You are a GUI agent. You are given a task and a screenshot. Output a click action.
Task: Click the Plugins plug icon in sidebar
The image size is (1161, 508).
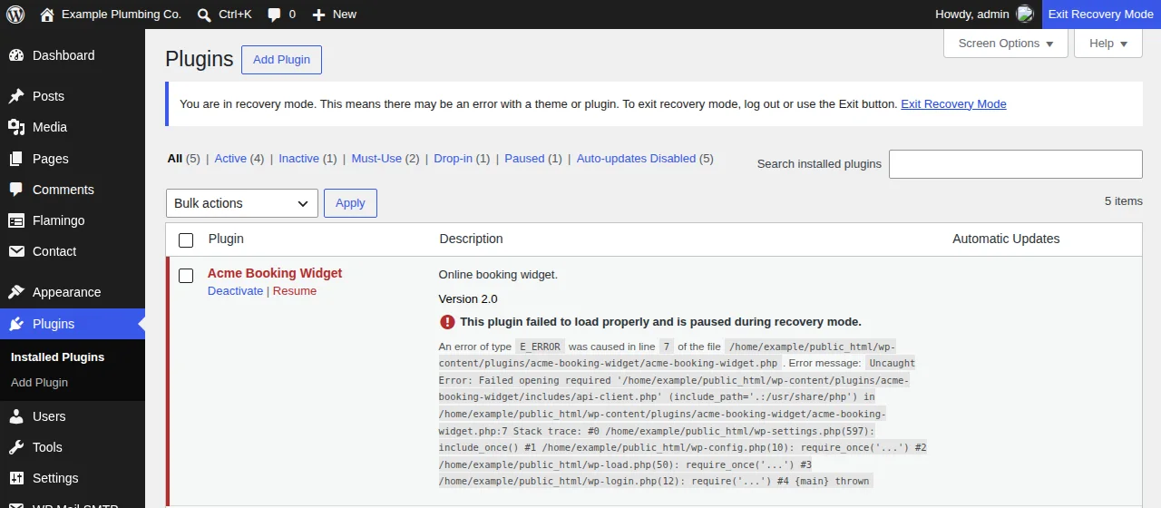pos(16,324)
